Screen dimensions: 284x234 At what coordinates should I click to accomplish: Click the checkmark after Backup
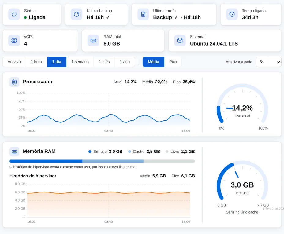[x=176, y=17]
